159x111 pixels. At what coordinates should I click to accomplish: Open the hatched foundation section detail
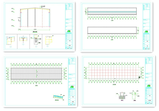(122, 96)
